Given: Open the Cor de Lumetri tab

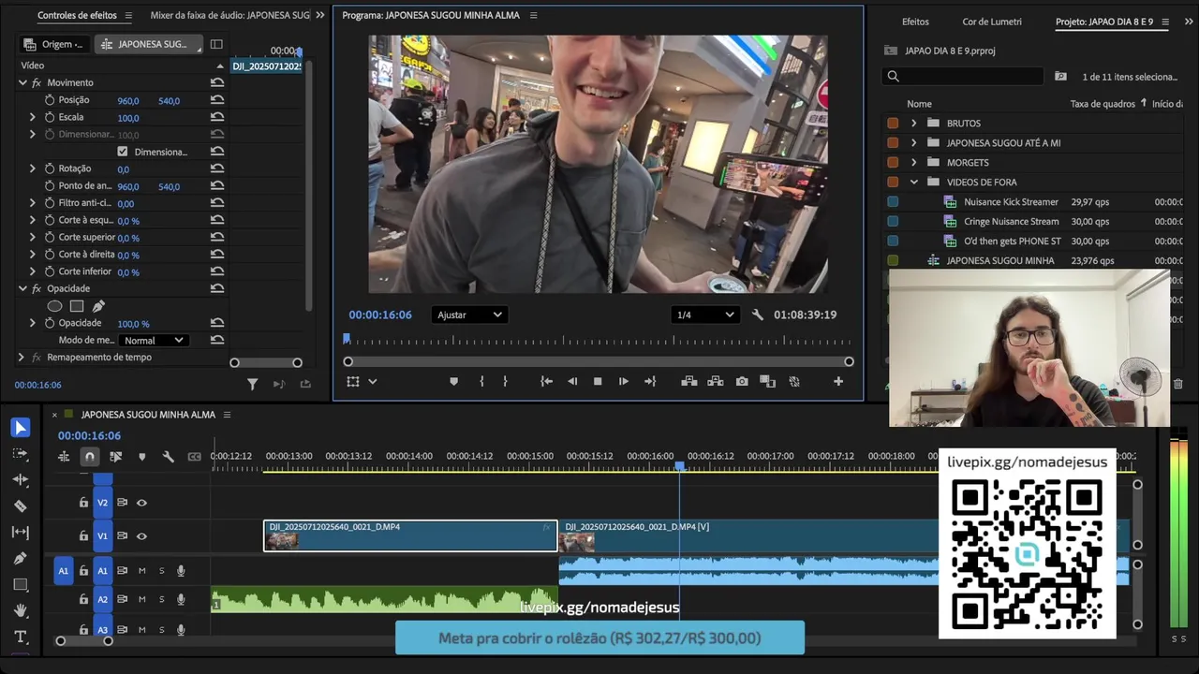Looking at the screenshot, I should tap(992, 22).
